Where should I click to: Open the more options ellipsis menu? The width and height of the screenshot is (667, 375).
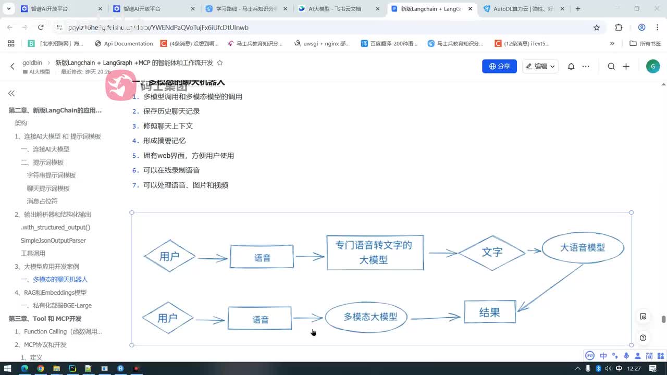coord(586,66)
